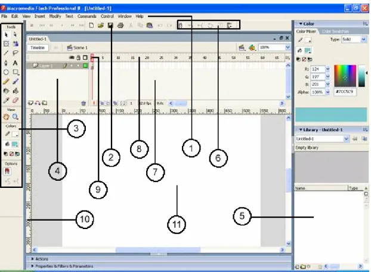
Task: Click the Scene 1 label
Action: click(80, 48)
